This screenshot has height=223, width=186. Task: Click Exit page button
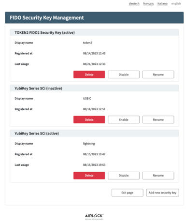(128, 193)
